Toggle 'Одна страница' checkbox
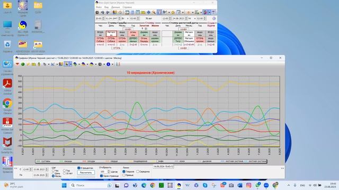Image resolution: width=339 pixels, height=190 pixels. click(x=101, y=176)
